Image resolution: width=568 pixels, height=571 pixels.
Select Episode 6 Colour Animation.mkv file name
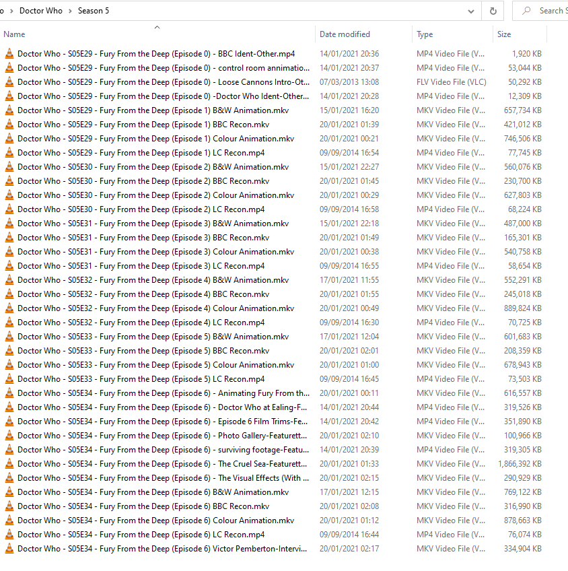155,520
